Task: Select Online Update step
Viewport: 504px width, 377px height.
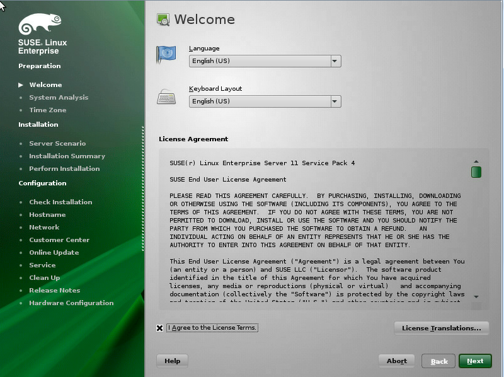Action: pos(54,253)
